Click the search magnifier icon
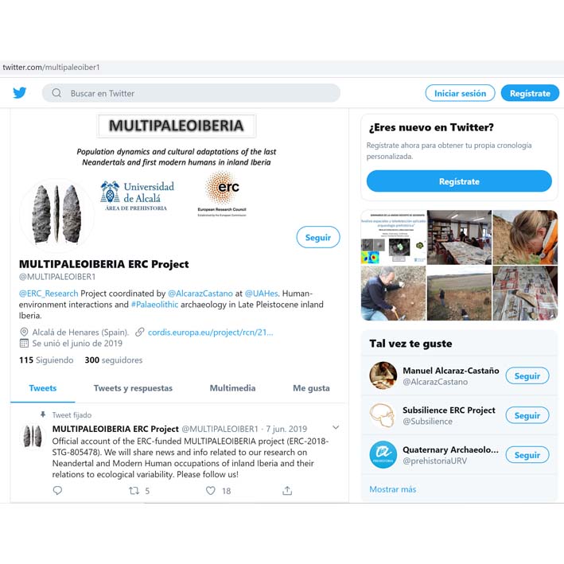Viewport: 564px width, 564px height. pos(56,93)
